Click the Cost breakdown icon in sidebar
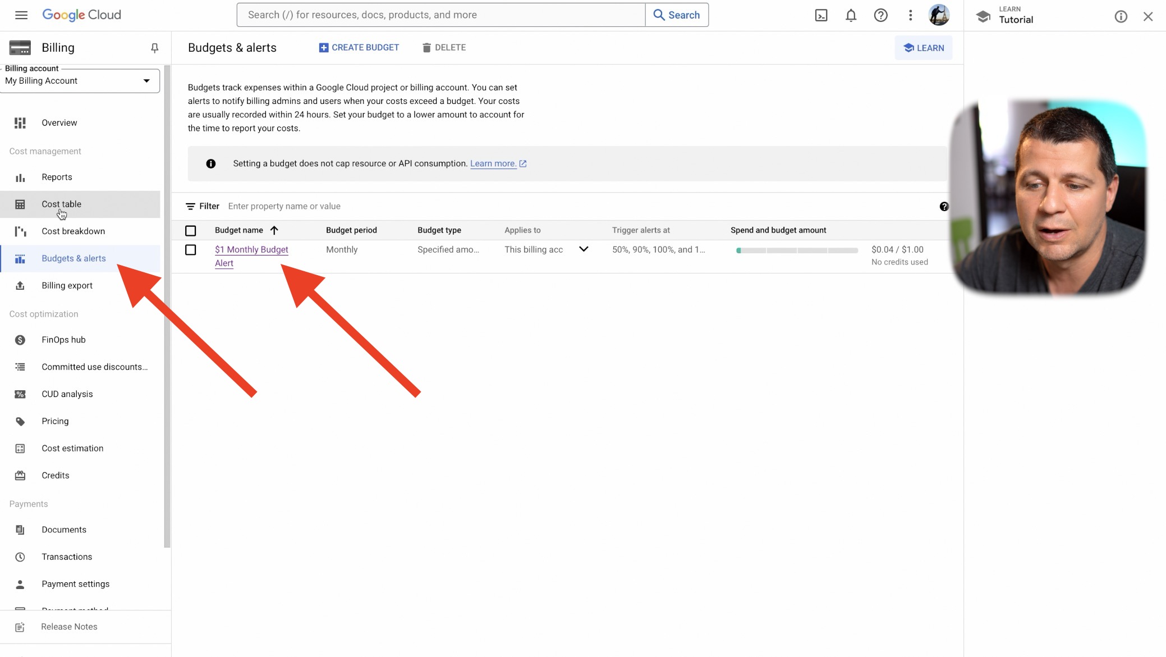This screenshot has width=1166, height=657. (x=19, y=231)
